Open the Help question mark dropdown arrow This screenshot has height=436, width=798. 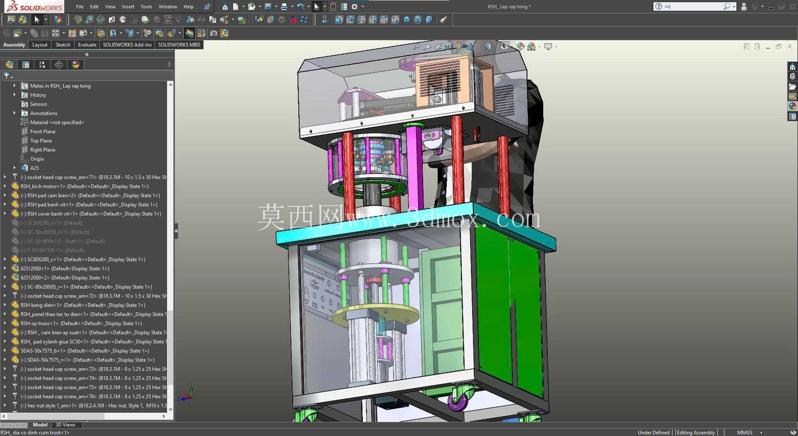pos(762,7)
